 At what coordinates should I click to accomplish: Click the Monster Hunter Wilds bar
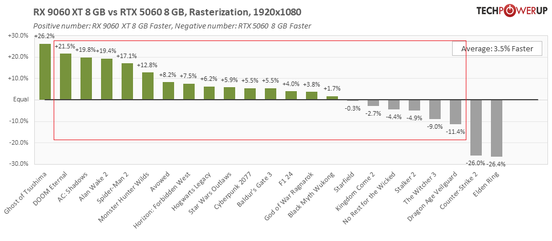[147, 86]
